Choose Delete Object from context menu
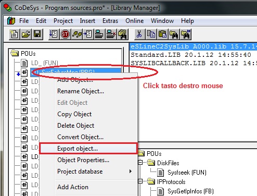257x196 pixels. coord(88,126)
